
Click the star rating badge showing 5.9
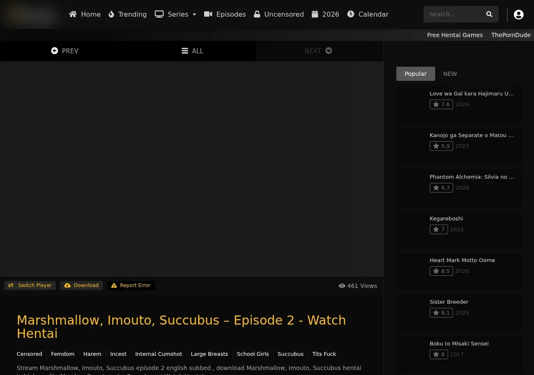[441, 146]
